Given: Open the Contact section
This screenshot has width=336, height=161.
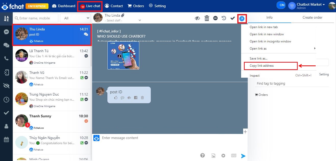Looking at the screenshot, I should (114, 6).
